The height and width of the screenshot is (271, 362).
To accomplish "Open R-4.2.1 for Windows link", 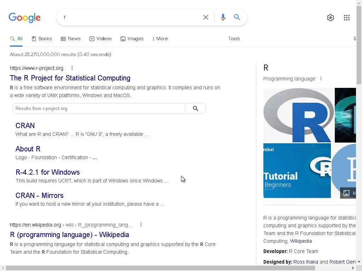I will [48, 172].
